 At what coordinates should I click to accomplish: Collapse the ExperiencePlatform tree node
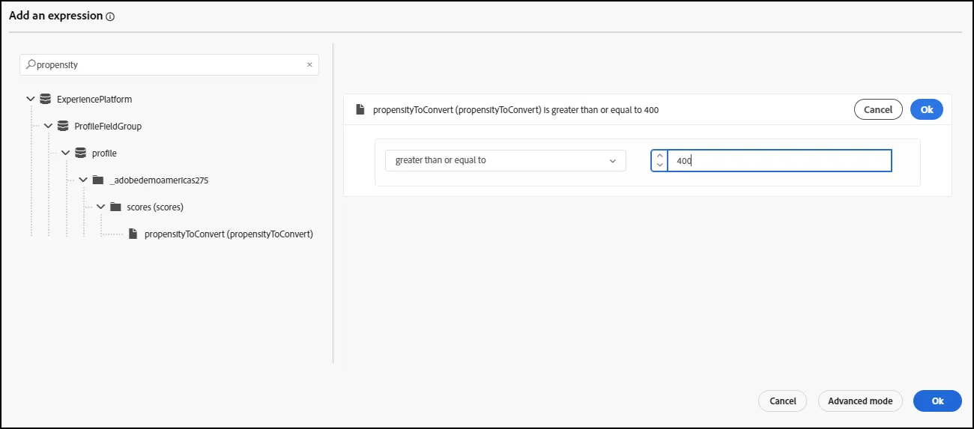tap(30, 99)
